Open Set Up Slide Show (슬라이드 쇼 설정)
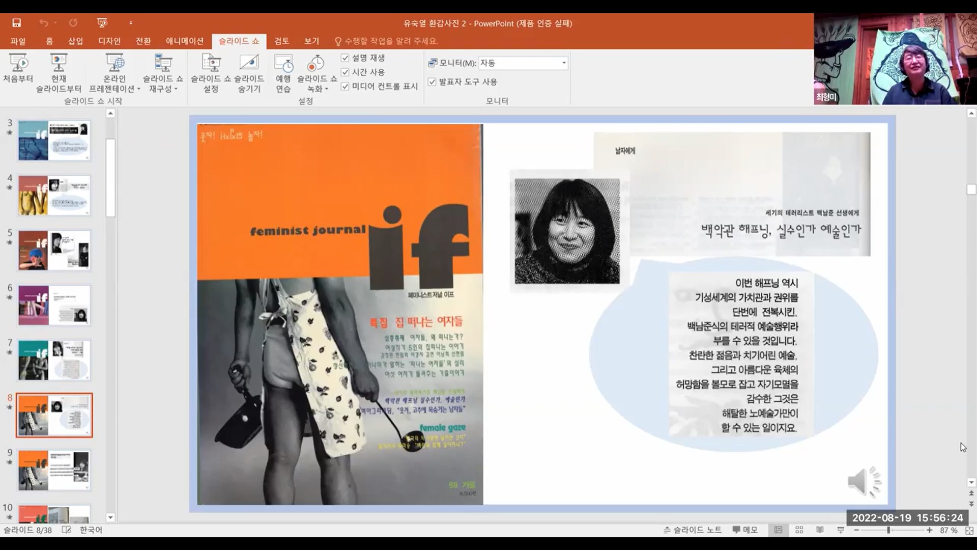Image resolution: width=977 pixels, height=550 pixels. (x=211, y=73)
